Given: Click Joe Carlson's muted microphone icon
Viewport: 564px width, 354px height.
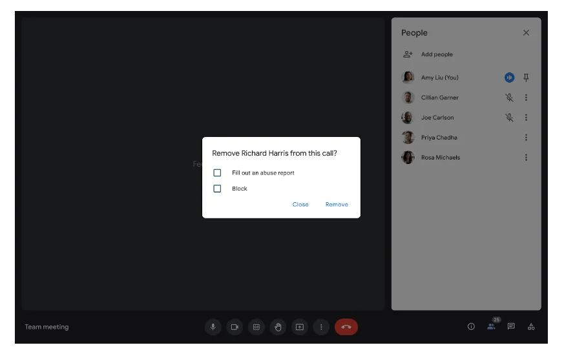Looking at the screenshot, I should (x=509, y=118).
